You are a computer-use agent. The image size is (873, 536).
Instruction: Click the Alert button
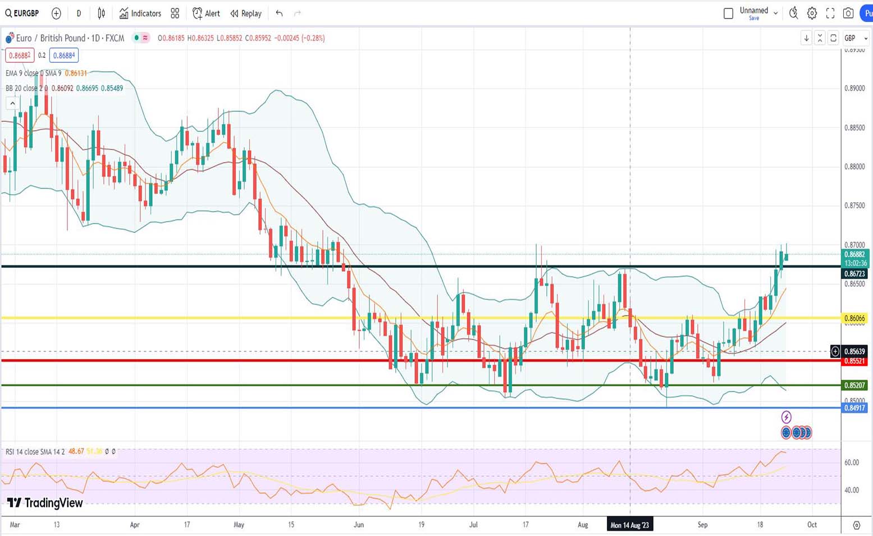pyautogui.click(x=206, y=13)
